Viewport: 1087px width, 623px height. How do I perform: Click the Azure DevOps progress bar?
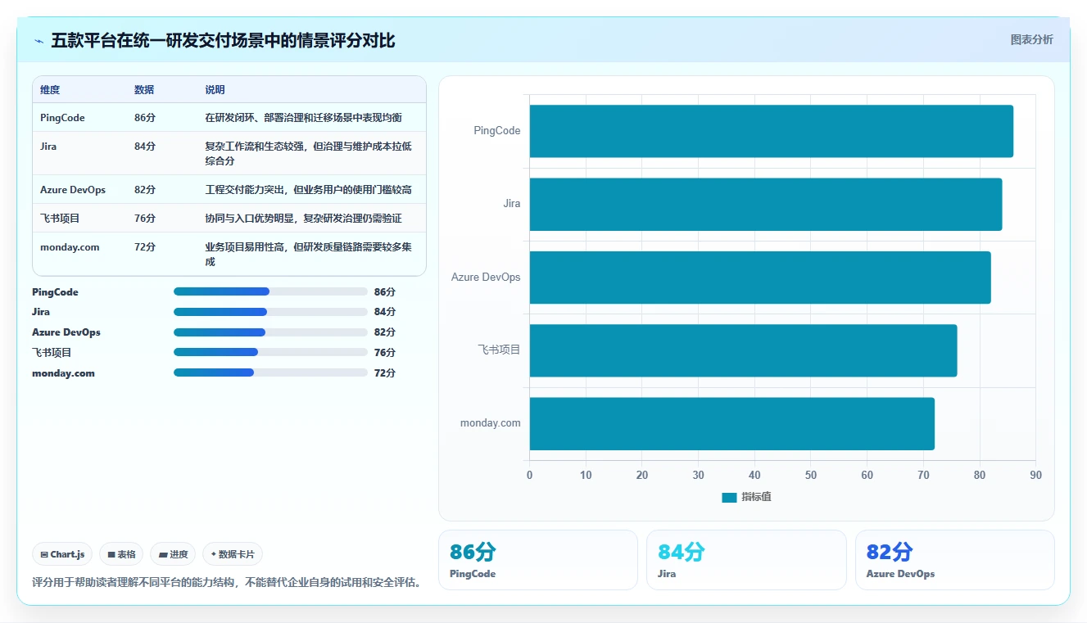(270, 332)
